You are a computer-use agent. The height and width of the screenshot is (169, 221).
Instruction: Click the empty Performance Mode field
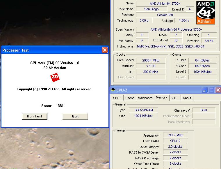tap(204, 116)
